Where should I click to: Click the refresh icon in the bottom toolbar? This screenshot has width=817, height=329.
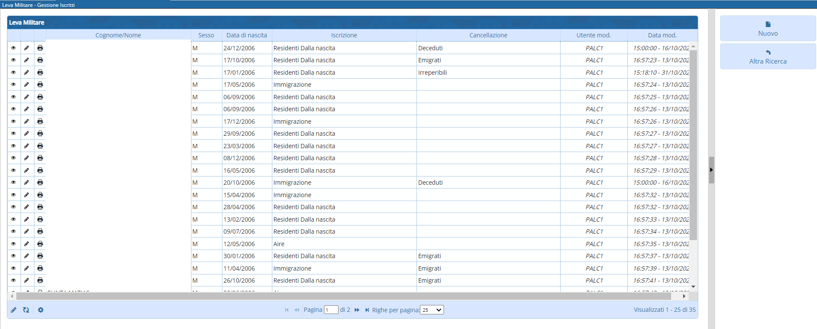(x=26, y=310)
